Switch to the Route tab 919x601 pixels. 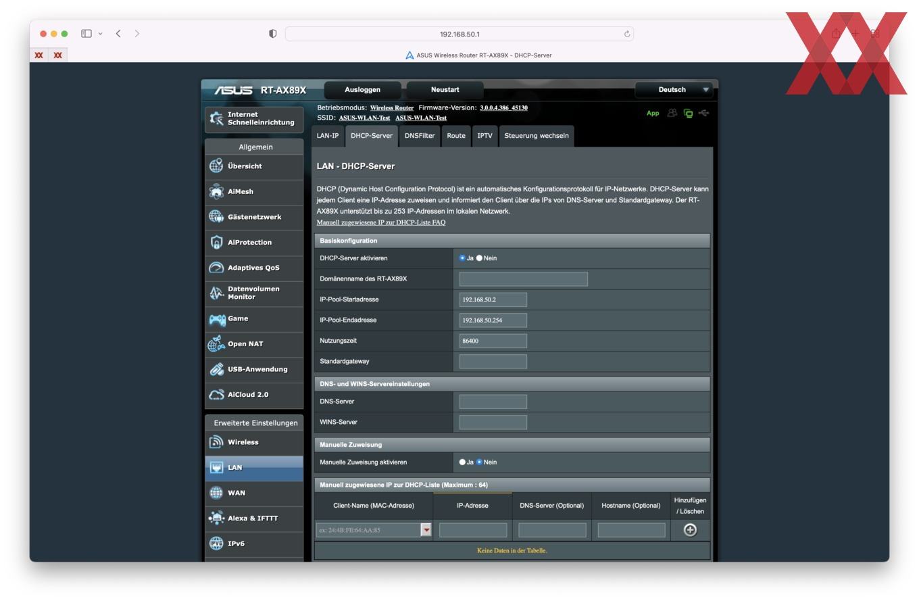(x=456, y=136)
